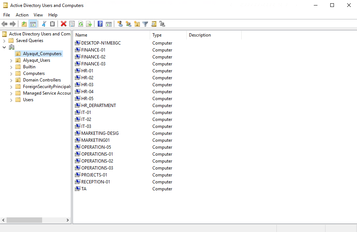Image resolution: width=357 pixels, height=232 pixels.
Task: Select the HR-05 computer
Action: (87, 98)
